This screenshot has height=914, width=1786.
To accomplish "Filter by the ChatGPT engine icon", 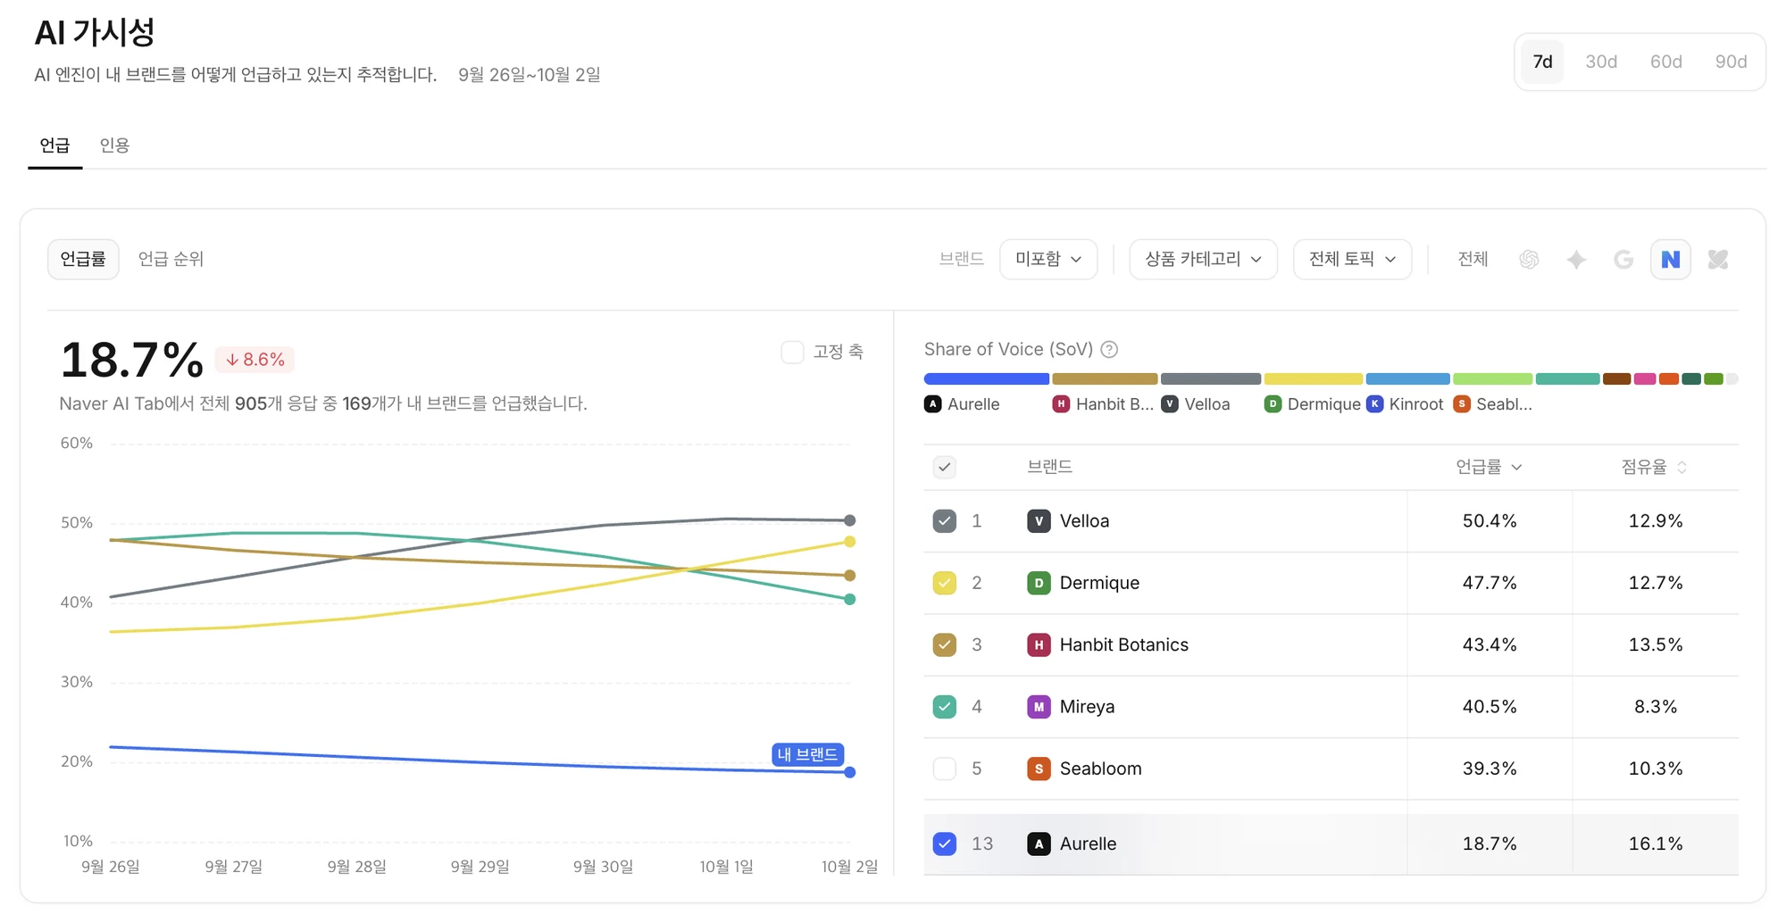I will [1529, 260].
